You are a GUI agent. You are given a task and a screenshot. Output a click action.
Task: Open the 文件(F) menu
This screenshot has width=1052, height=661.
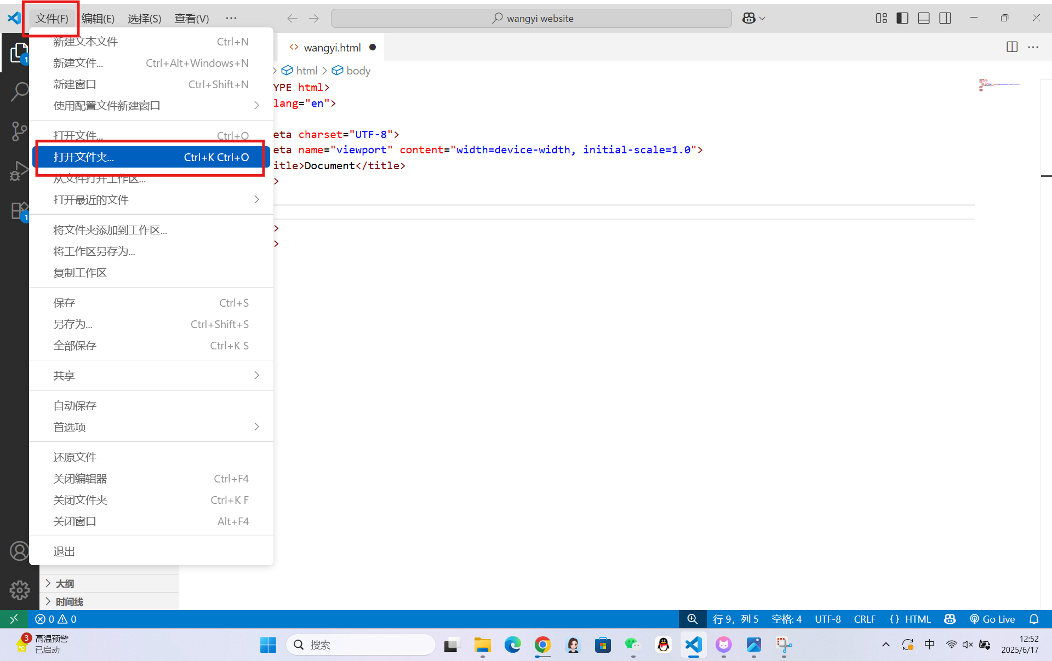click(52, 19)
